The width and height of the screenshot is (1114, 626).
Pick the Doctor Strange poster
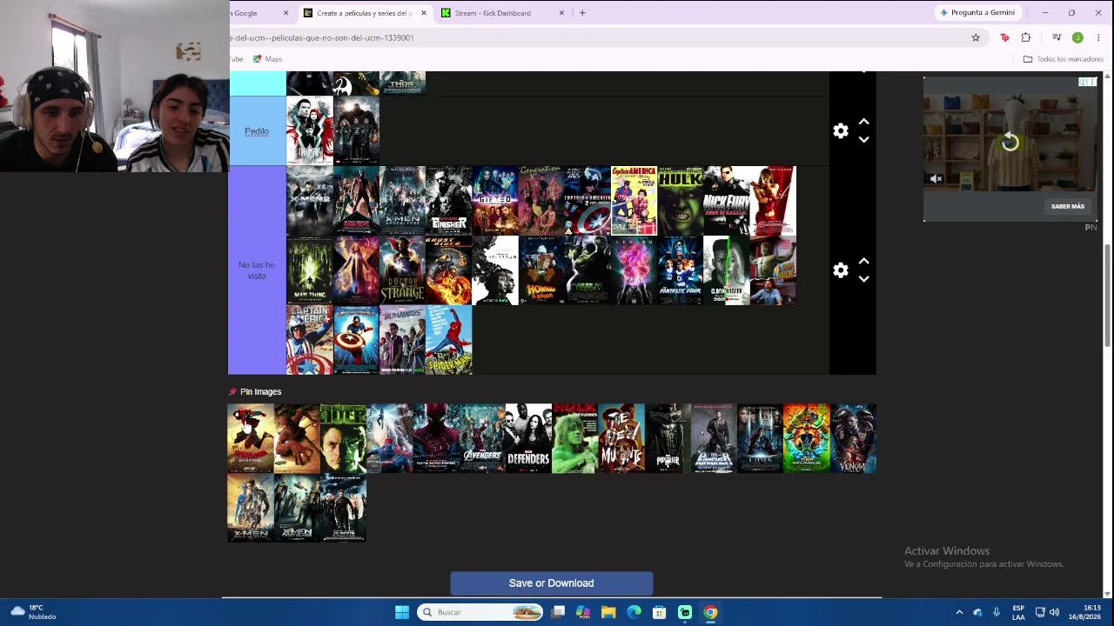coord(402,270)
